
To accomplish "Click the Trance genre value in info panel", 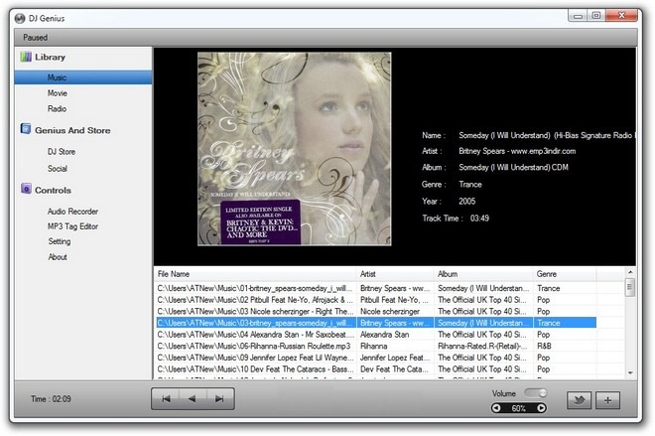I will pyautogui.click(x=470, y=185).
